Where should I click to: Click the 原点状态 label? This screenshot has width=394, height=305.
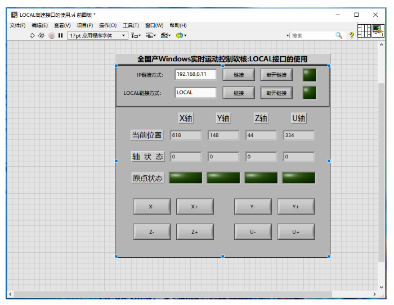coord(147,178)
